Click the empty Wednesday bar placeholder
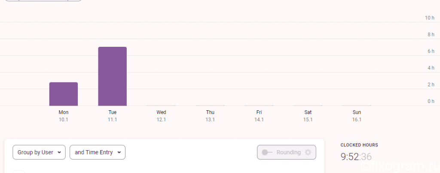 point(162,106)
